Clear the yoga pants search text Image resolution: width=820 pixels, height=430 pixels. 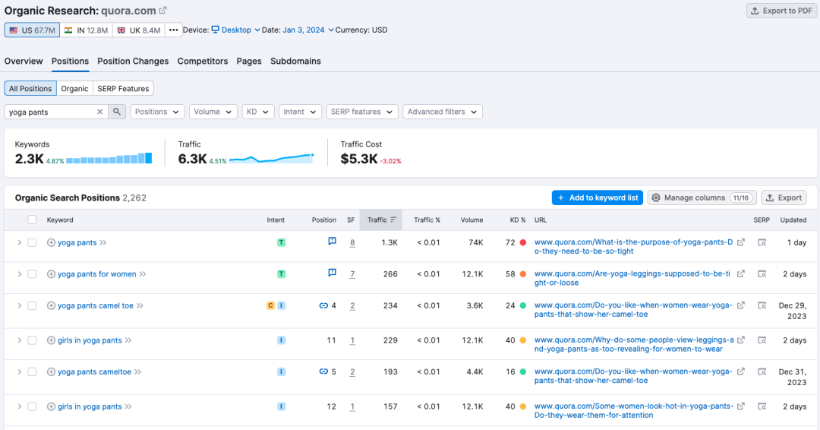point(100,112)
